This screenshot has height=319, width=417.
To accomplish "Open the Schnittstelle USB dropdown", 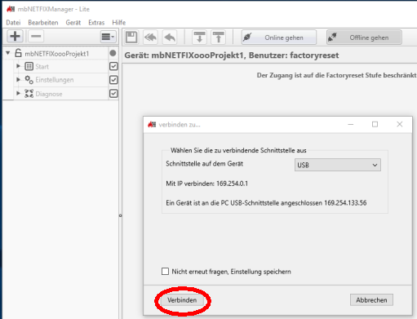I will [x=338, y=165].
